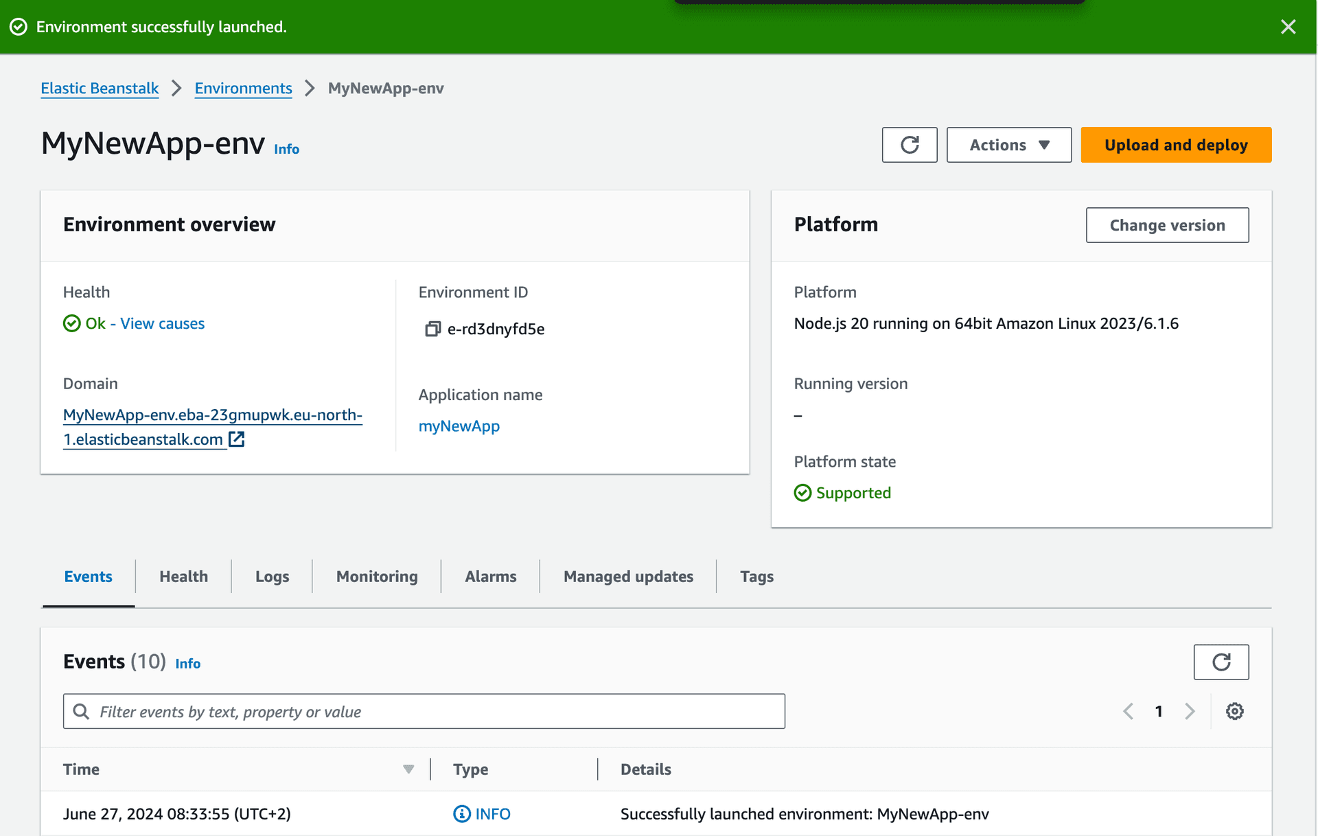Open Change version for the platform

point(1167,225)
